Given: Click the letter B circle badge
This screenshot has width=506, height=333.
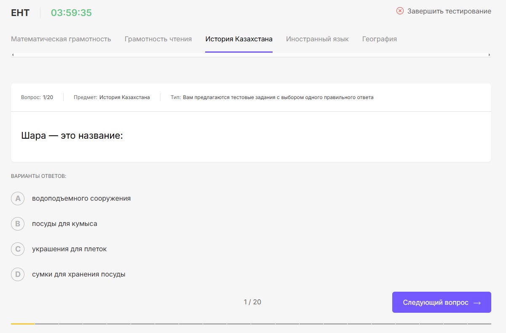Looking at the screenshot, I should [x=18, y=223].
